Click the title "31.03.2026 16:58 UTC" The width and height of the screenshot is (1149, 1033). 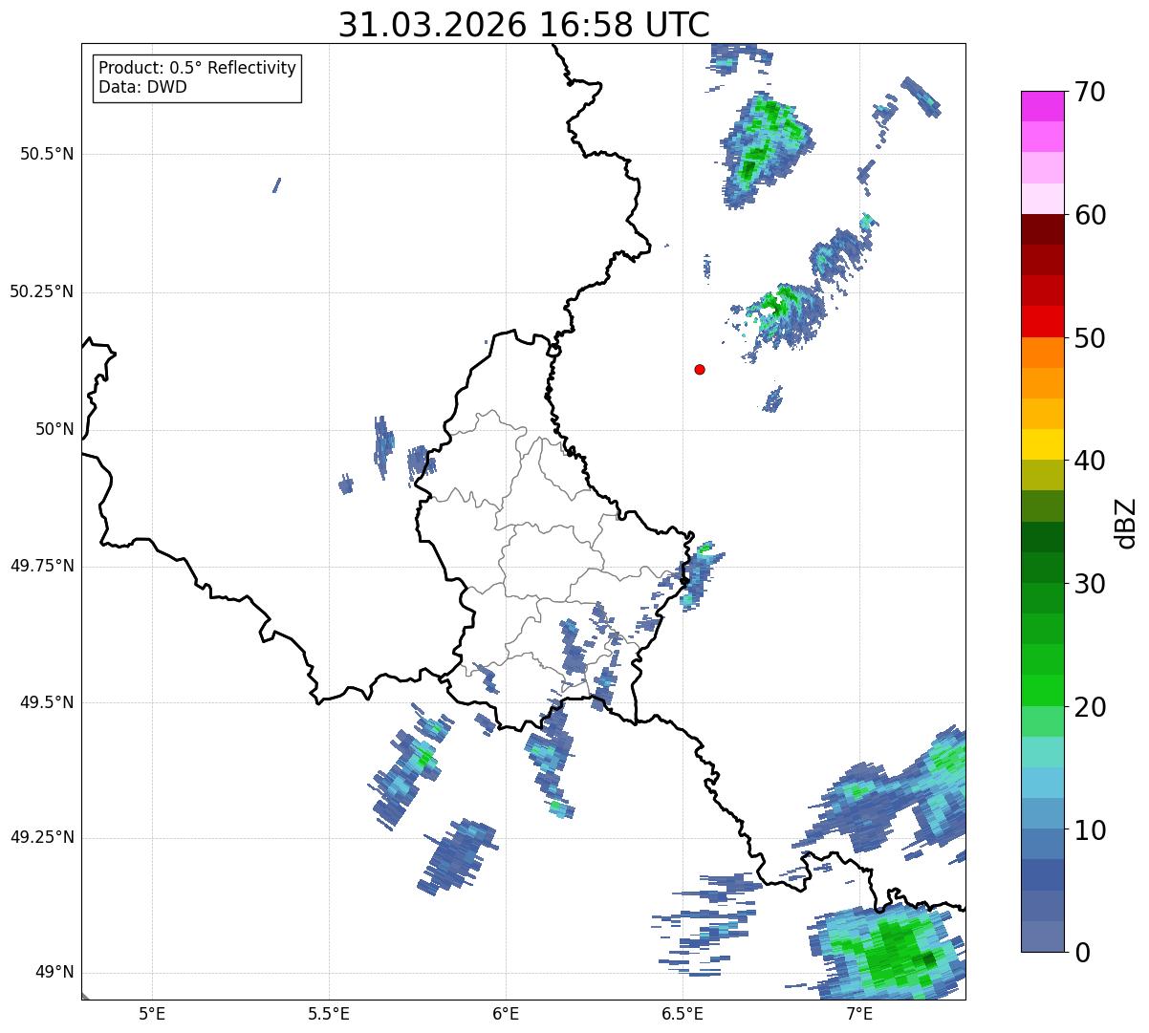[x=524, y=24]
